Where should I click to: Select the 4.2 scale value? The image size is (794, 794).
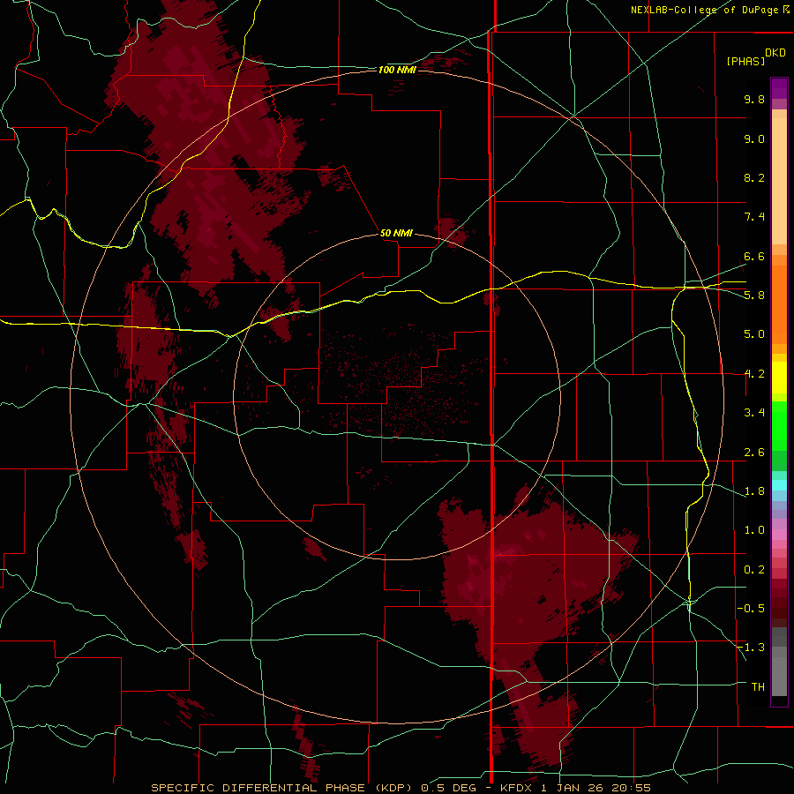754,374
